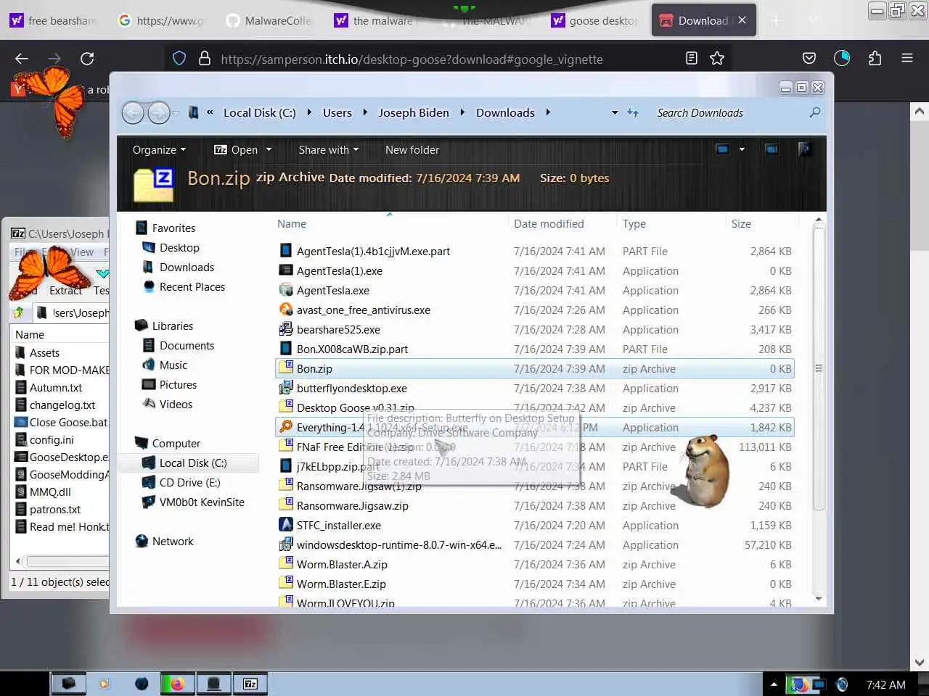Viewport: 929px width, 696px height.
Task: Open Explorer help icon in toolbar
Action: click(x=804, y=149)
